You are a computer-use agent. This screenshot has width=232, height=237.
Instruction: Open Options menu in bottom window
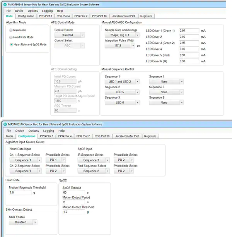[34, 131]
